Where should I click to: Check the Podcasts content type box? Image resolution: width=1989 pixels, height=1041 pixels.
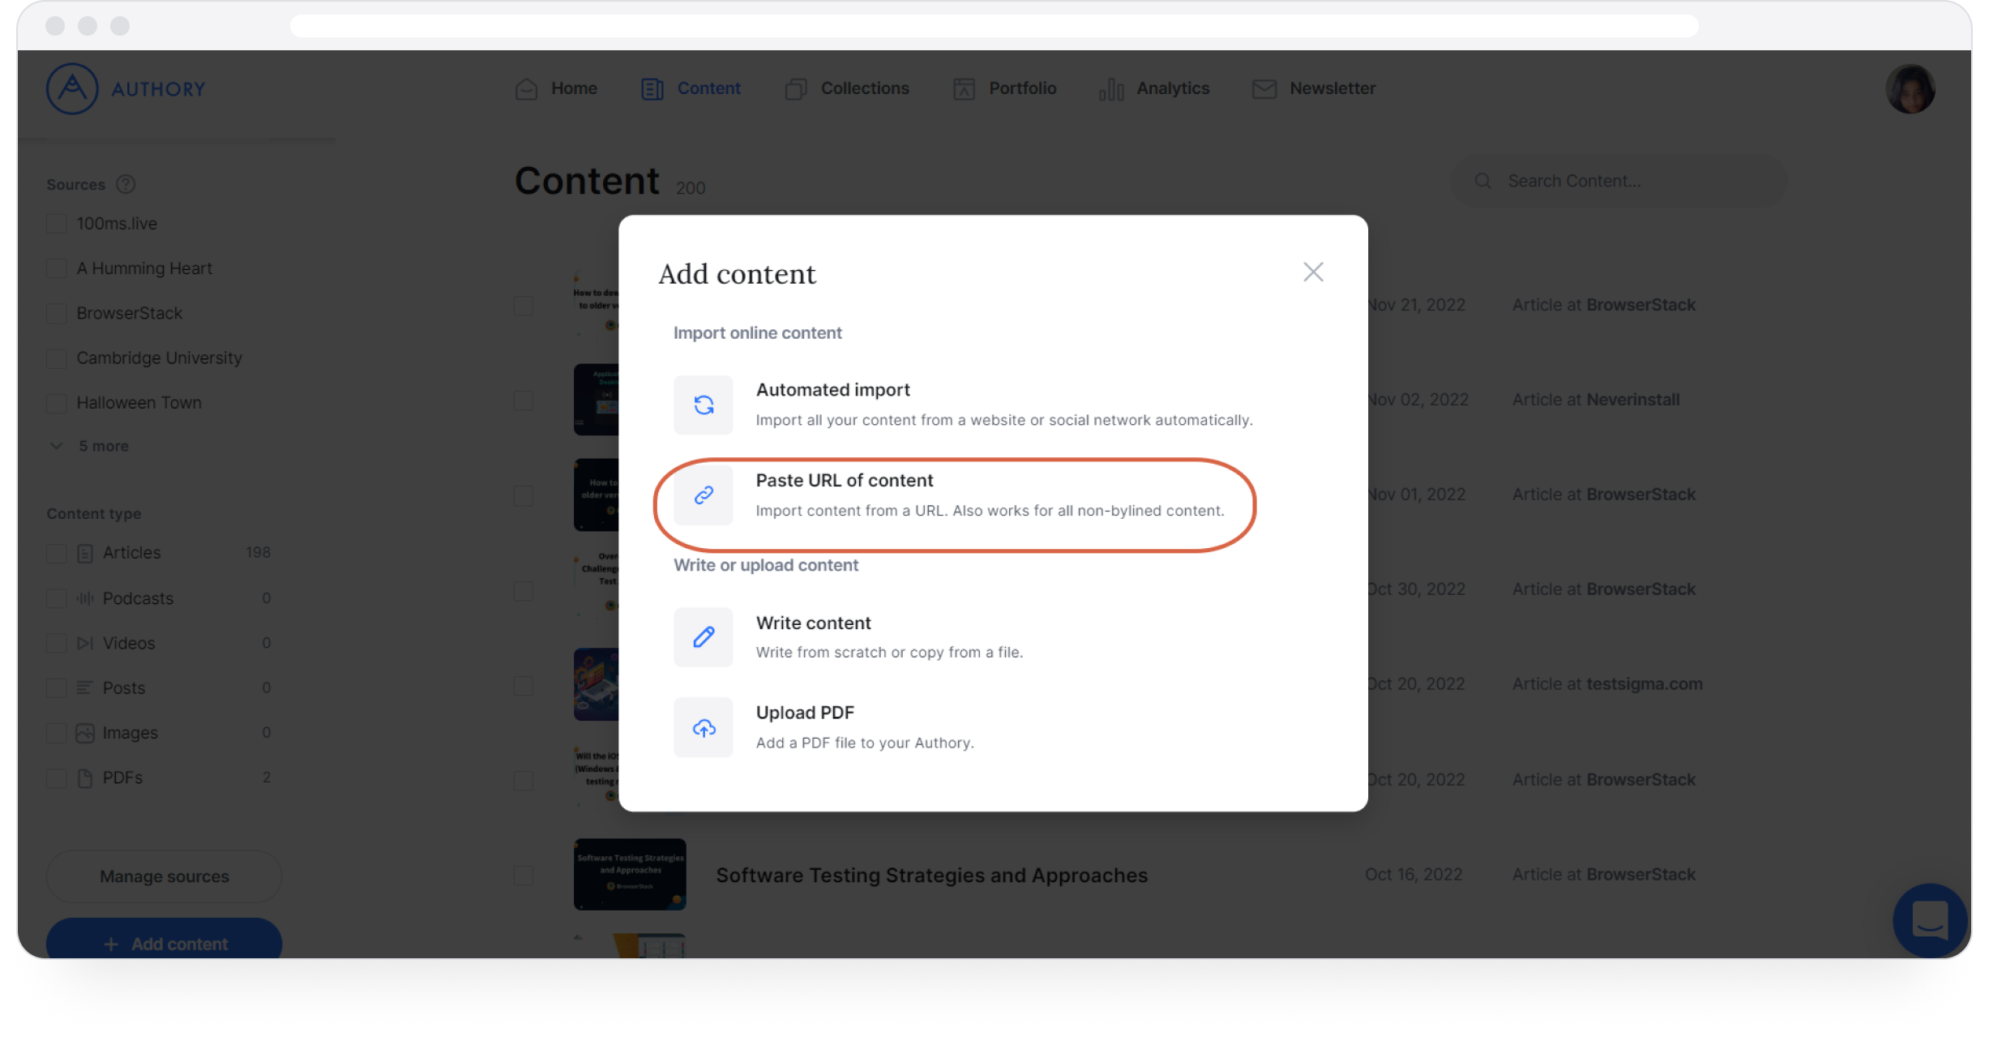click(x=57, y=598)
